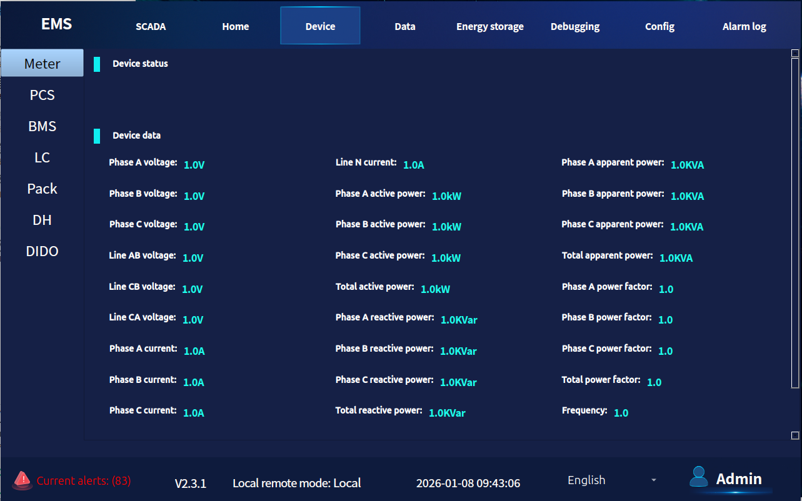Viewport: 802px width, 501px height.
Task: Click the 2026-01-08 09:43:06 timestamp
Action: tap(468, 484)
